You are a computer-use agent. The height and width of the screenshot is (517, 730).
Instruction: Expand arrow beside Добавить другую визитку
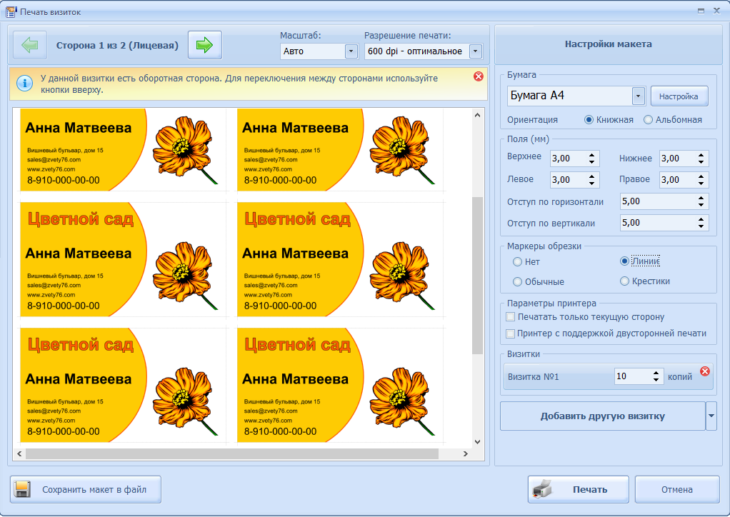click(x=711, y=416)
